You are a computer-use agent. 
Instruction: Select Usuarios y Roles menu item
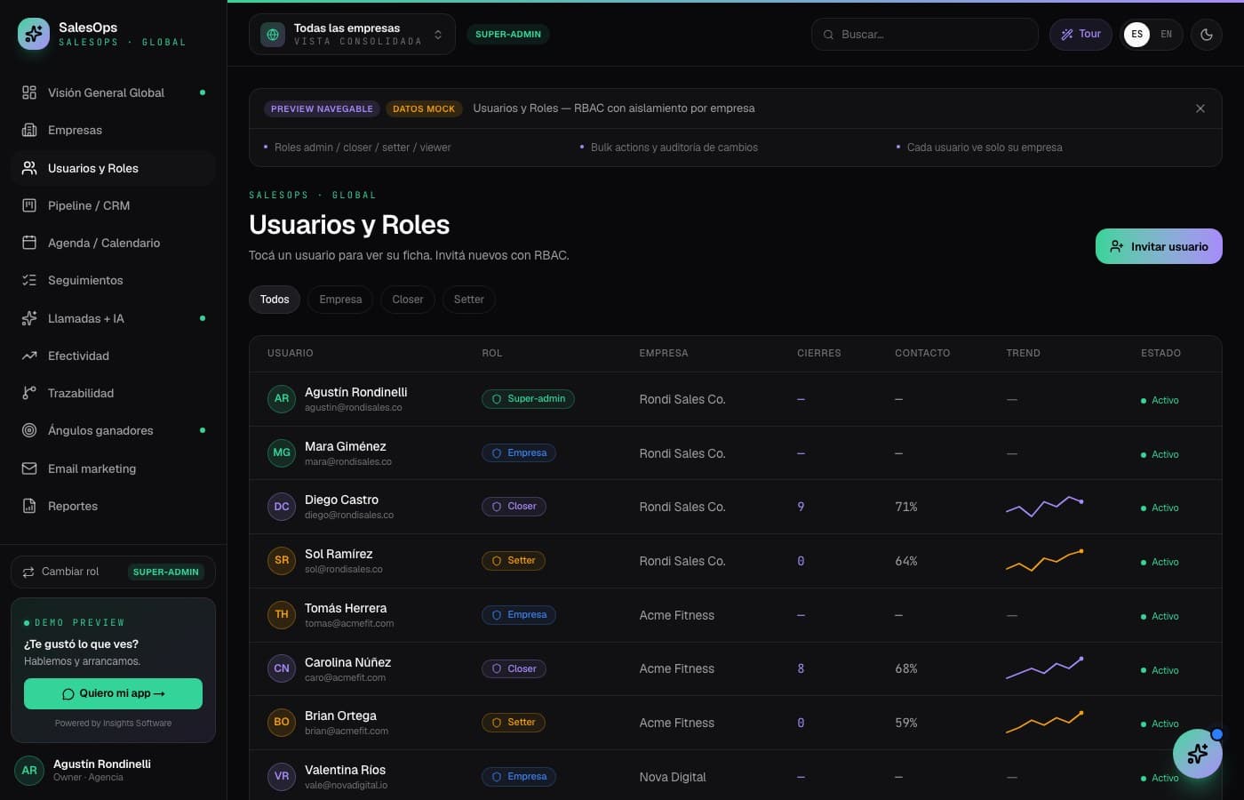point(113,168)
